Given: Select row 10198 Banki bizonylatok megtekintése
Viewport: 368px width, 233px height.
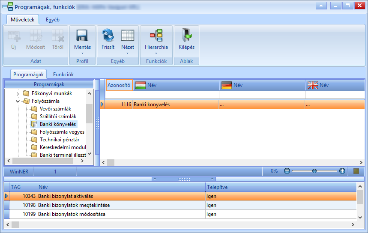Looking at the screenshot, I should [x=183, y=205].
